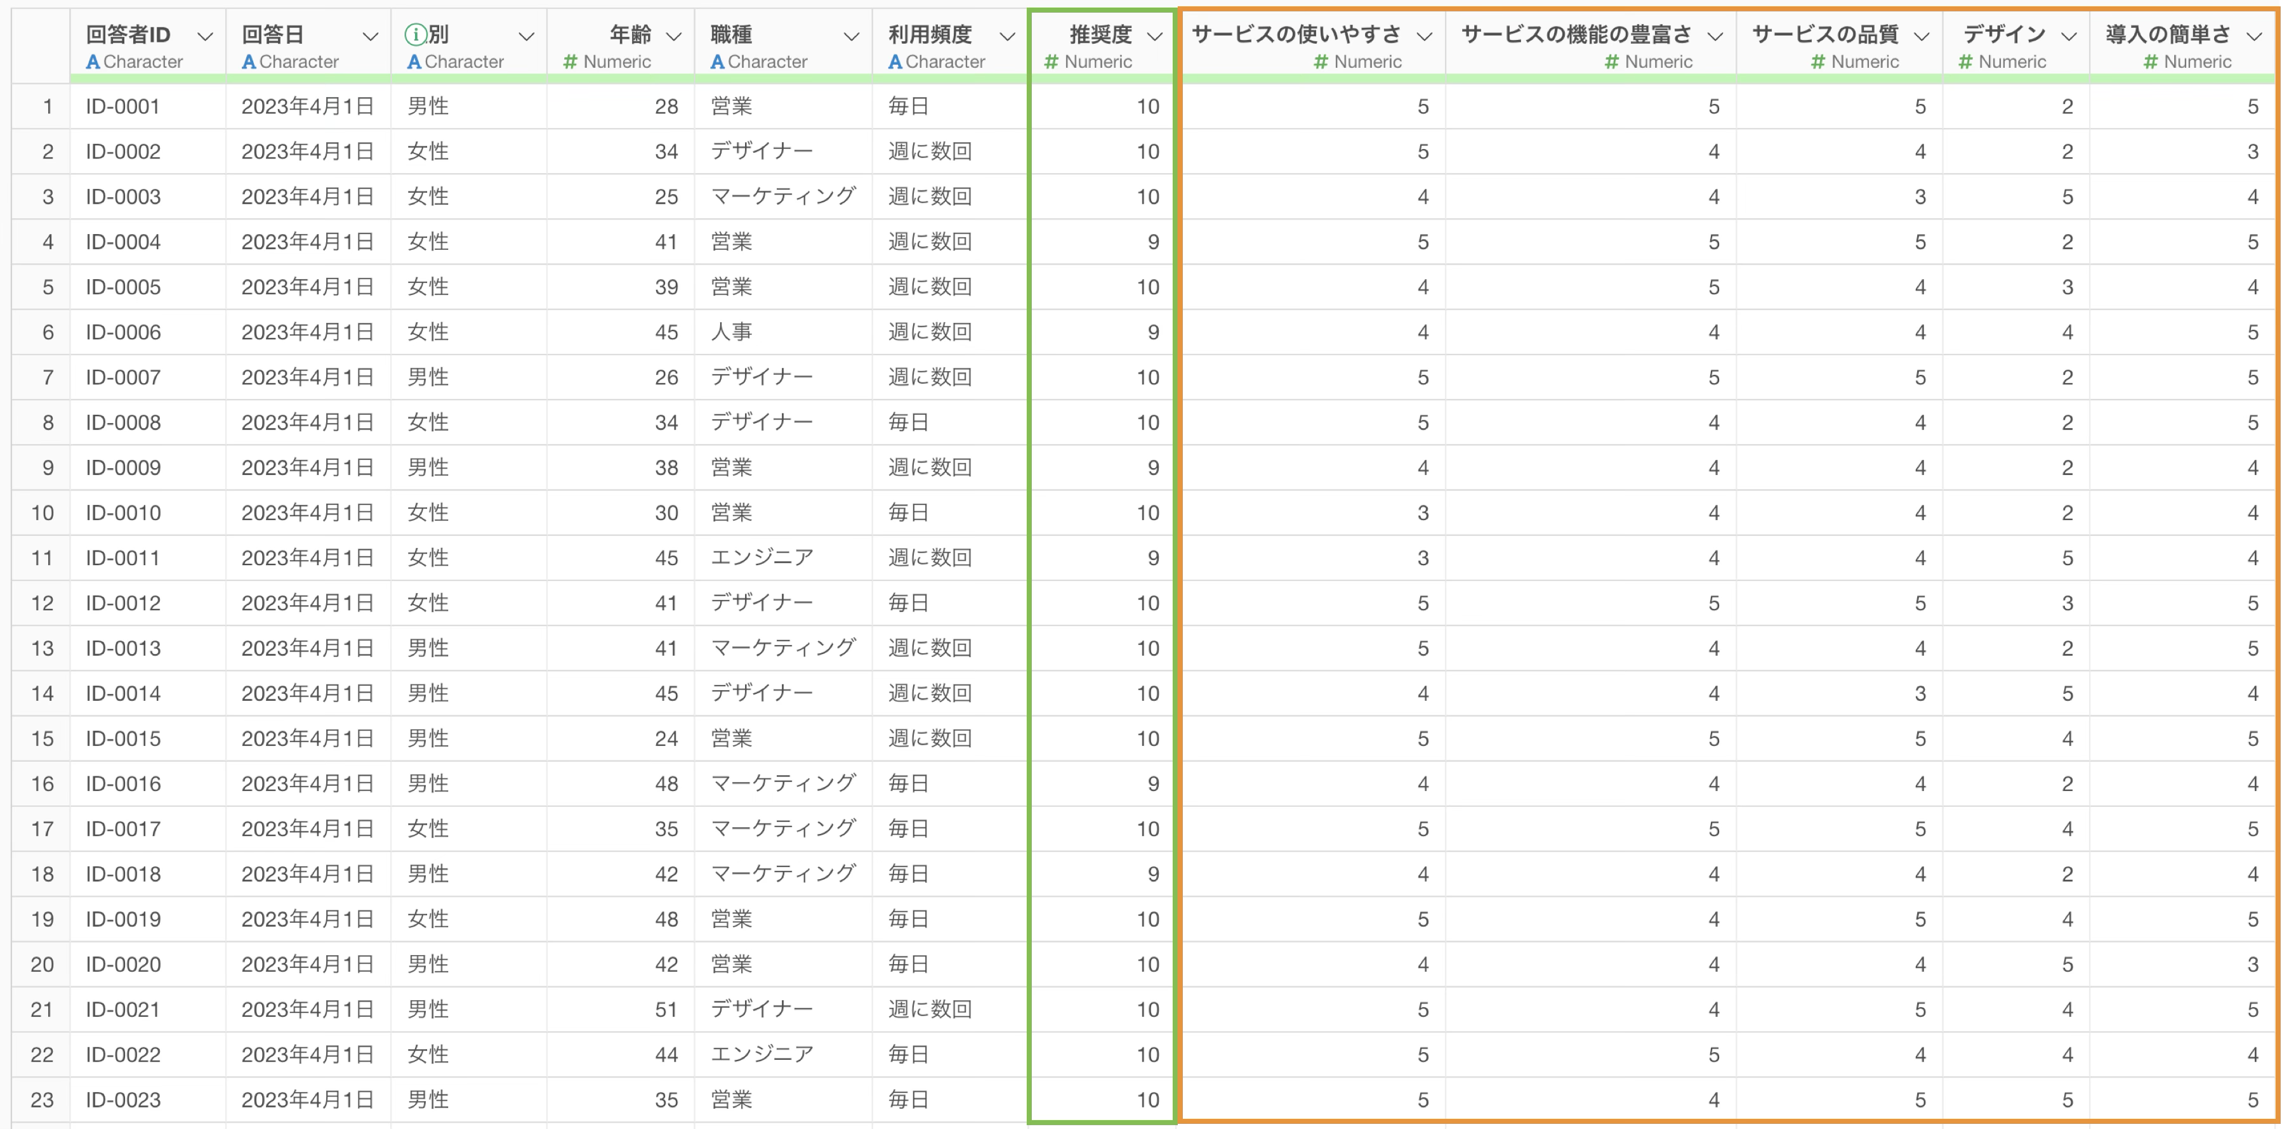The height and width of the screenshot is (1129, 2282).
Task: Click Numeric hash icon under デザイン
Action: [x=1966, y=62]
